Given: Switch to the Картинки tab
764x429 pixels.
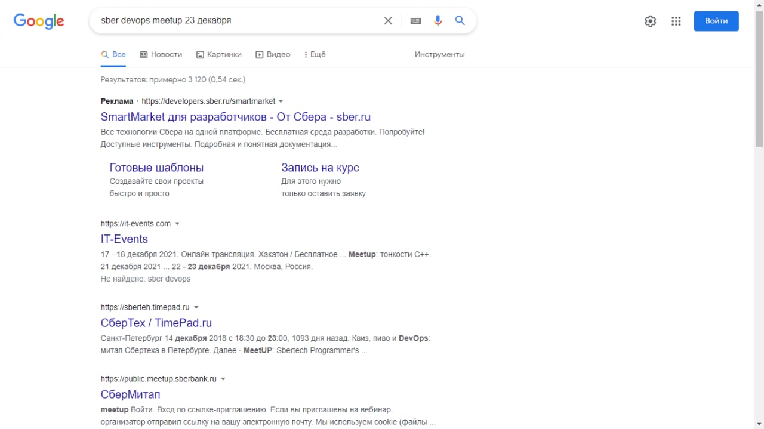Looking at the screenshot, I should tap(219, 54).
